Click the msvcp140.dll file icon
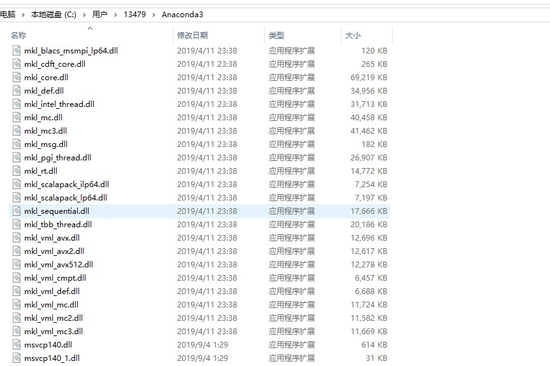The image size is (550, 366). point(17,344)
